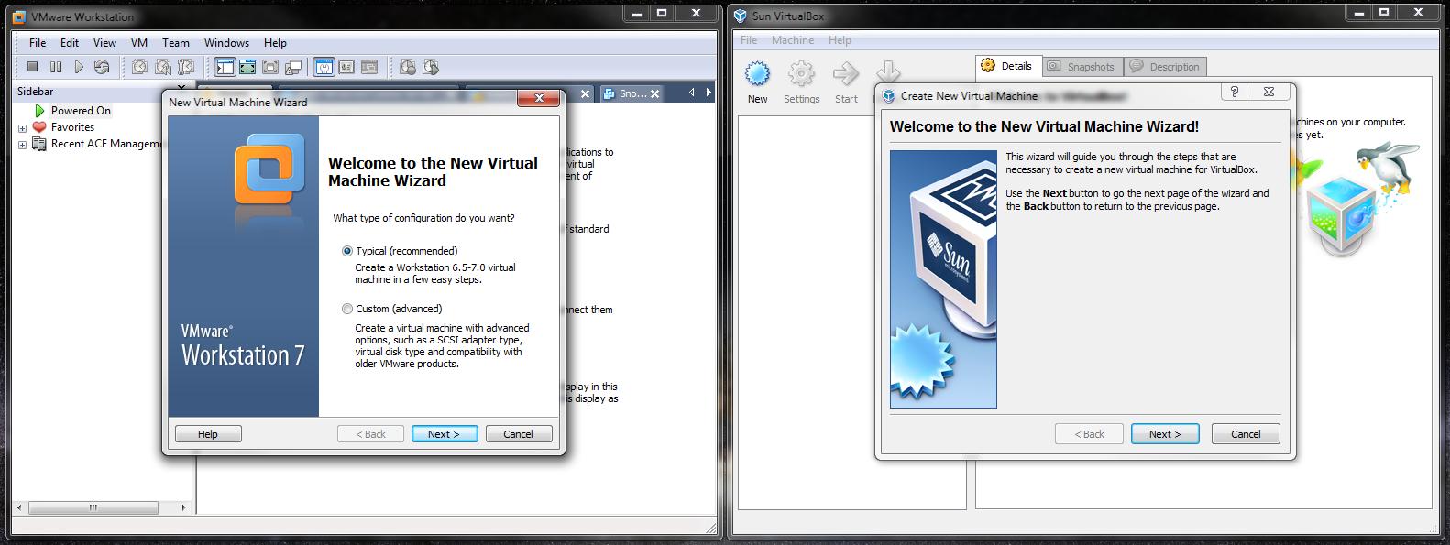Select the Custom (advanced) radio button
1450x545 pixels.
[x=347, y=309]
